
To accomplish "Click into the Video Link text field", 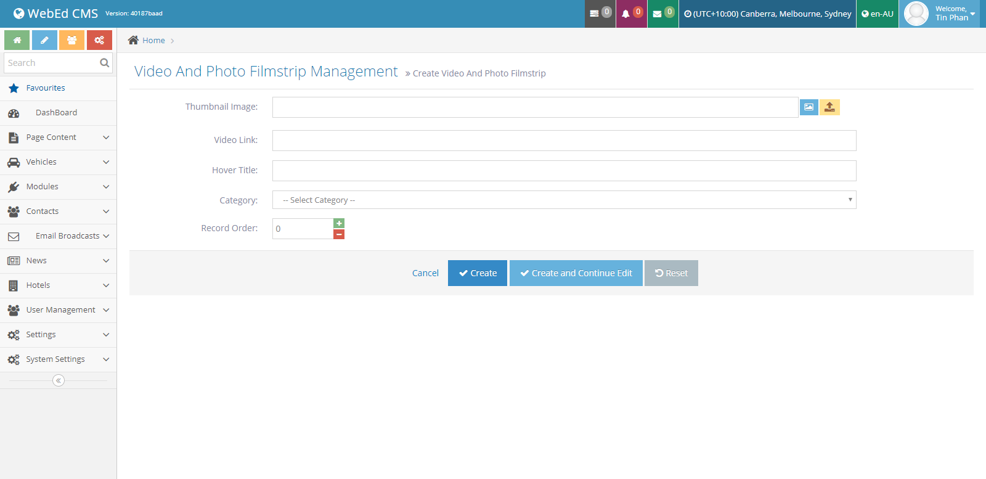I will point(564,141).
